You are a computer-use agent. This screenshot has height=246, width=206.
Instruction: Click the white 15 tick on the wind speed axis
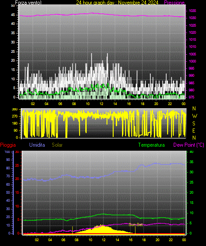13,70
